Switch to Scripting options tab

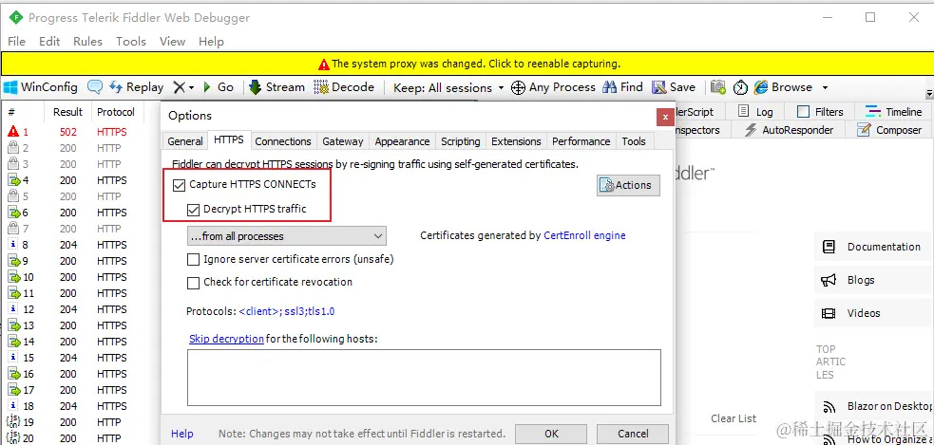(x=461, y=141)
